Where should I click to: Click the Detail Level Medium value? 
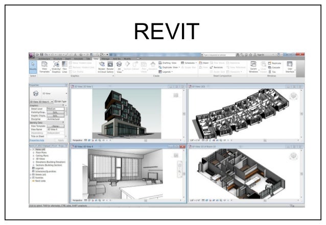(56, 109)
